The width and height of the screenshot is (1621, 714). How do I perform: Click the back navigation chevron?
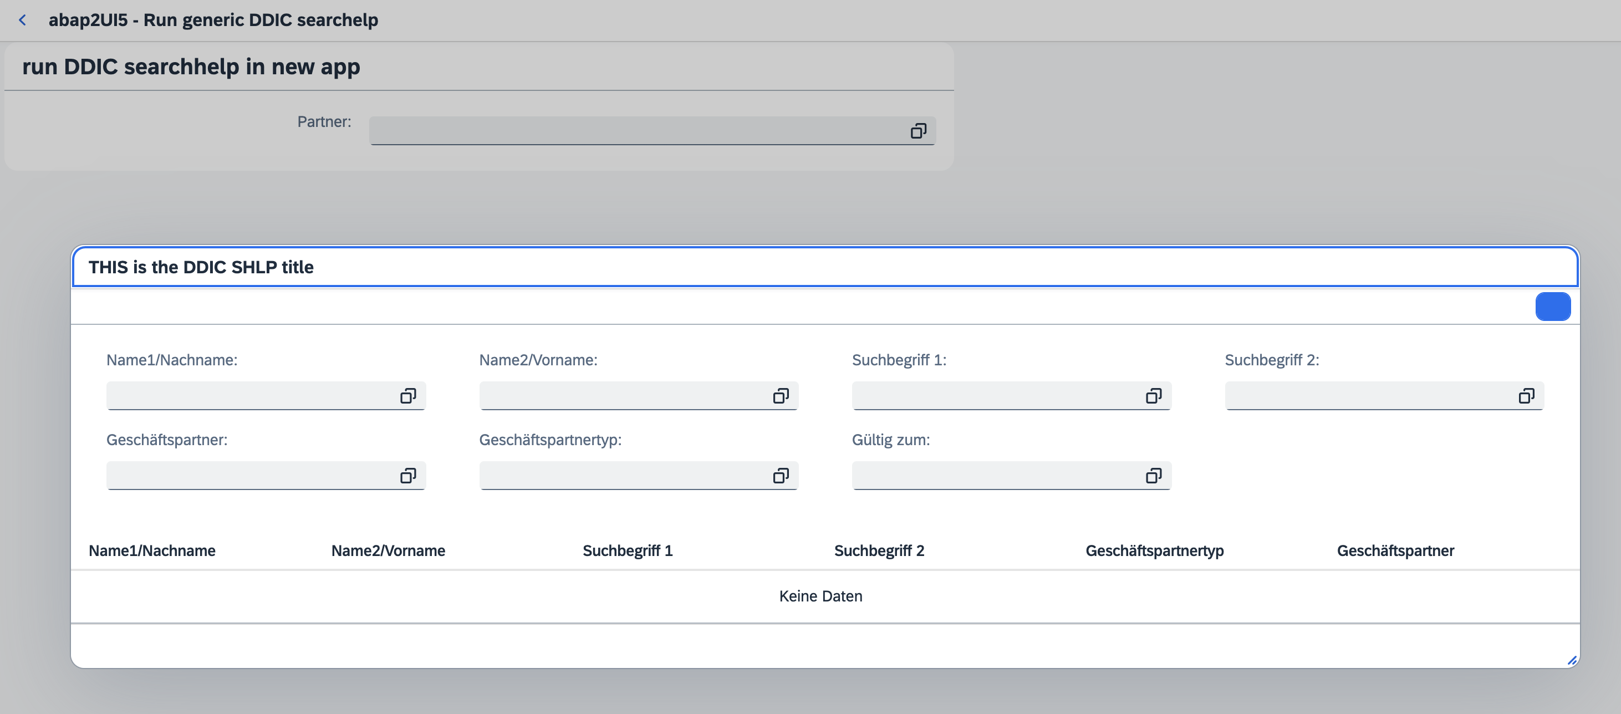click(x=23, y=19)
